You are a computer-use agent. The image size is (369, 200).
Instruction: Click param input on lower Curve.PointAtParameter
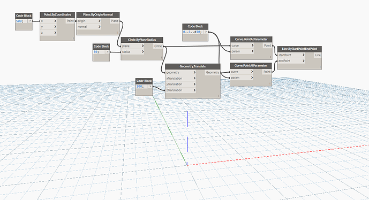coord(242,78)
